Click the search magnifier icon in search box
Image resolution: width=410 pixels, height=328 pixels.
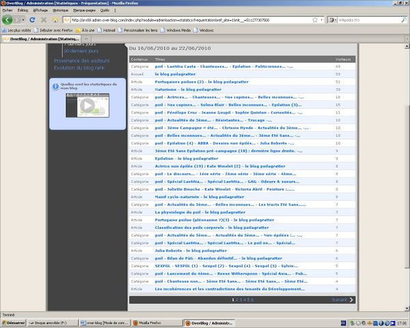coord(404,20)
